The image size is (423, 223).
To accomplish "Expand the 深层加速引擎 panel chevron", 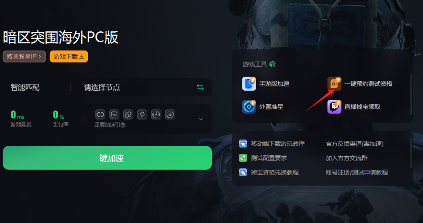I will [x=201, y=119].
